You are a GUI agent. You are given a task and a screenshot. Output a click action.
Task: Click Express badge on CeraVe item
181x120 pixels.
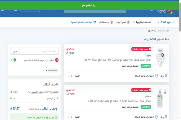pyautogui.click(x=146, y=107)
